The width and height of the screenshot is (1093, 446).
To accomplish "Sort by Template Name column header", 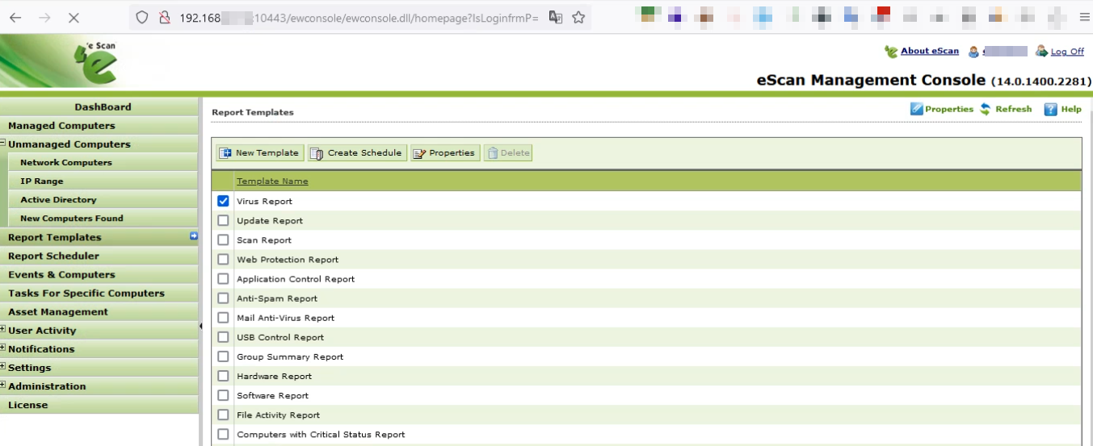I will [x=272, y=181].
